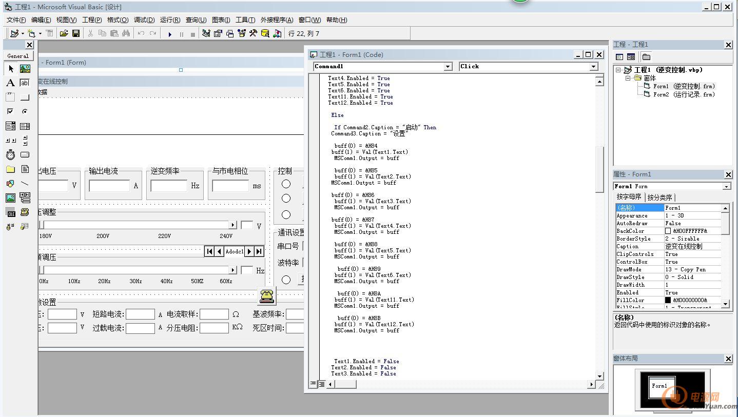Switch to 按分类序 properties tab

point(659,197)
